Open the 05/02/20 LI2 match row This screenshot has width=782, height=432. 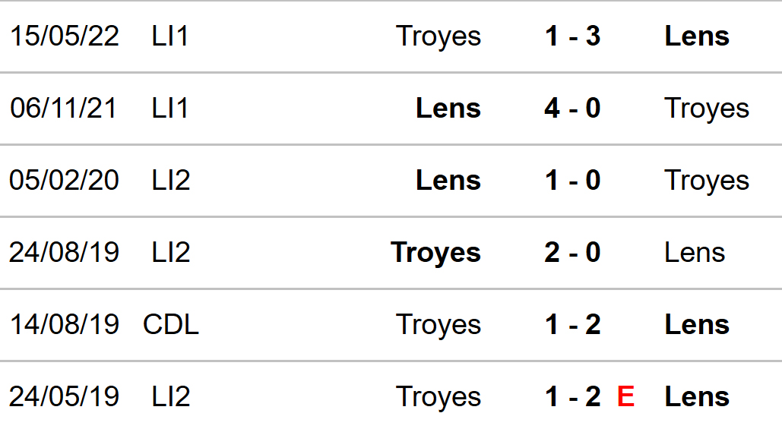tap(65, 181)
